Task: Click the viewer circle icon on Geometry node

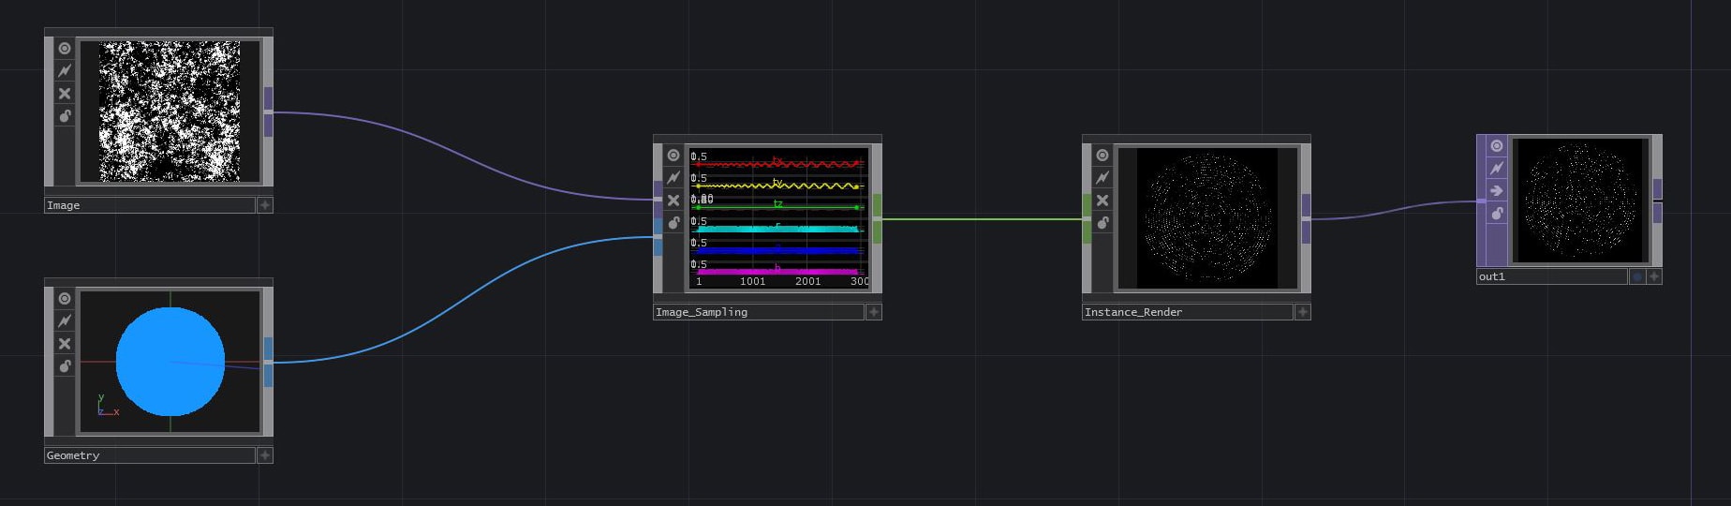Action: tap(65, 298)
